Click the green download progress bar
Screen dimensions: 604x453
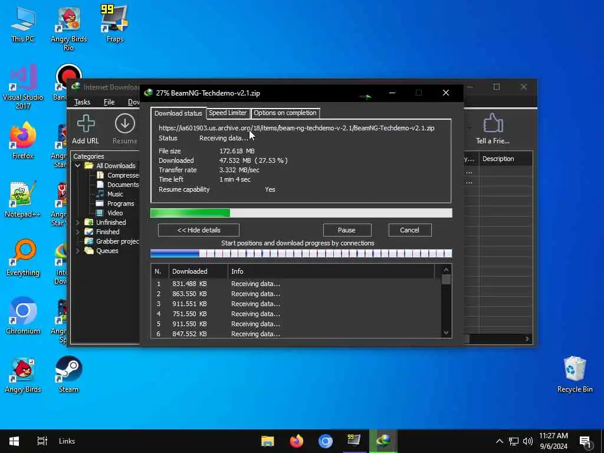tap(301, 213)
